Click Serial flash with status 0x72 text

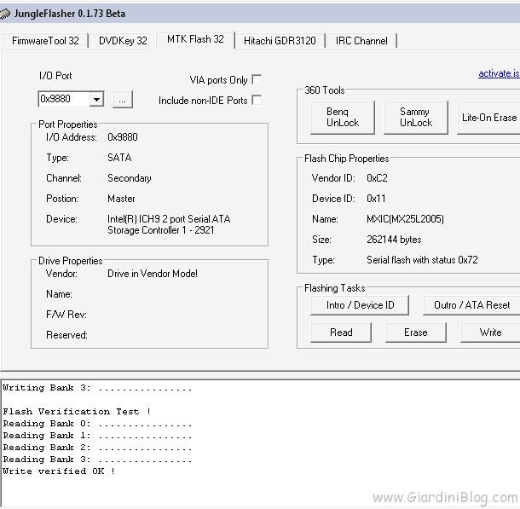[422, 260]
